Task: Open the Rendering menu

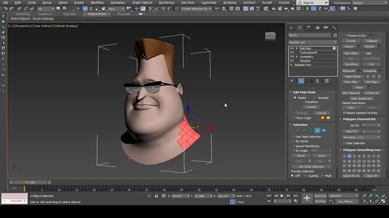Action: pos(167,2)
